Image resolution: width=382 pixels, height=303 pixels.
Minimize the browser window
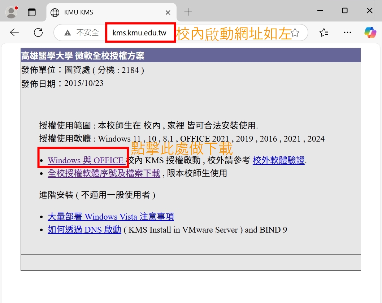click(320, 11)
